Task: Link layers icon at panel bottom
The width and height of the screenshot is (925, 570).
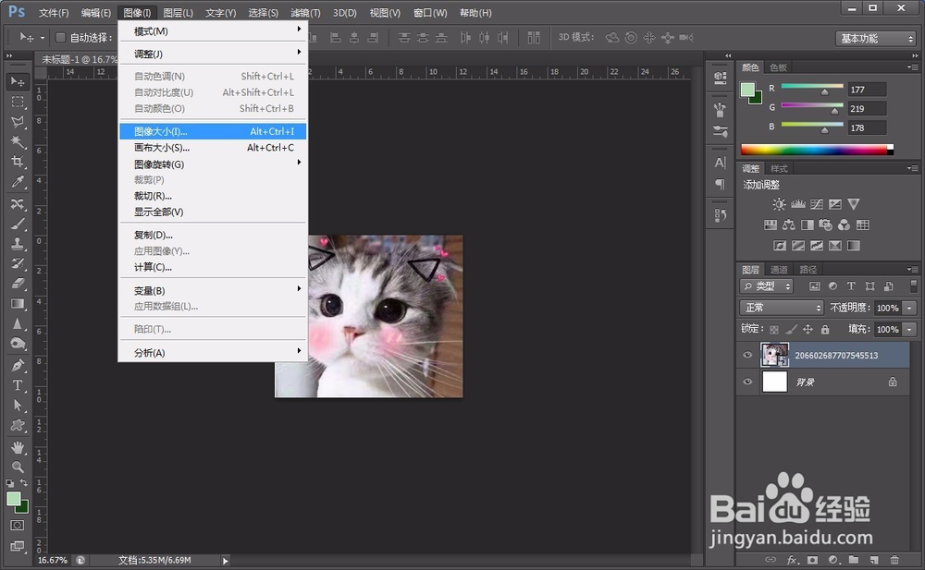Action: [771, 560]
